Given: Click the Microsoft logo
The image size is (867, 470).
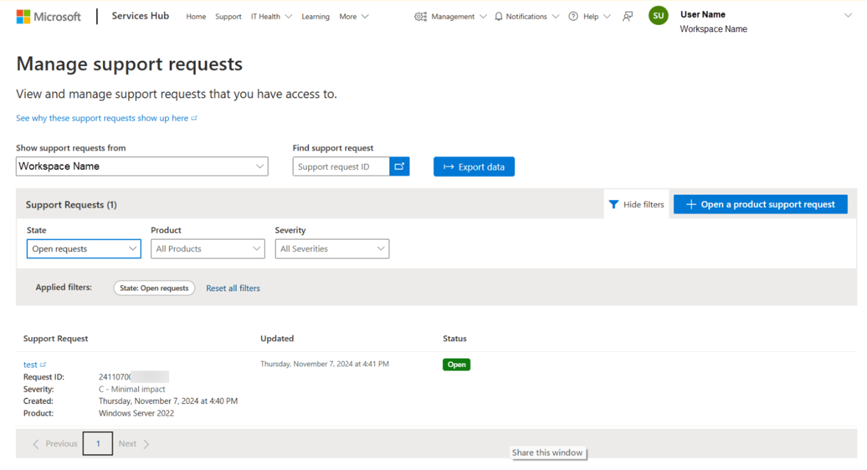Looking at the screenshot, I should (x=49, y=16).
